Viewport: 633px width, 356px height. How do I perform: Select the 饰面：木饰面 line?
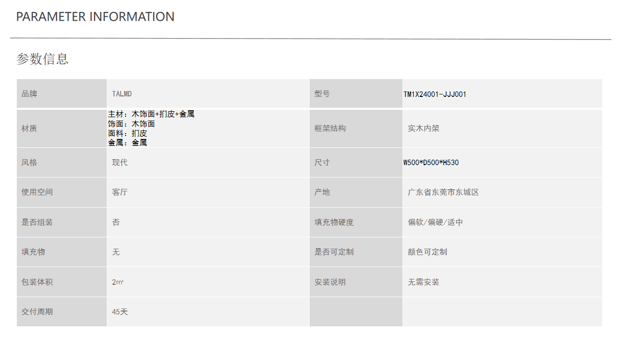(132, 124)
